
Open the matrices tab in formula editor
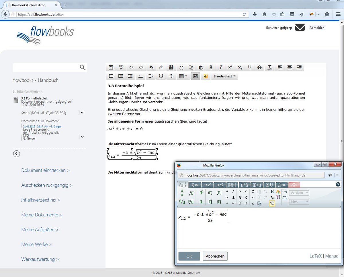(x=232, y=185)
